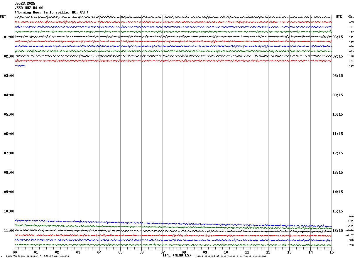Click the DC offset value "-nan"
The height and width of the screenshot is (260, 355).
(x=351, y=216)
